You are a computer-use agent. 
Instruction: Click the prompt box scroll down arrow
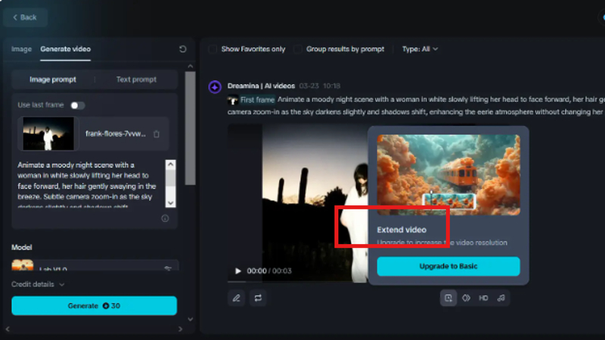click(171, 202)
